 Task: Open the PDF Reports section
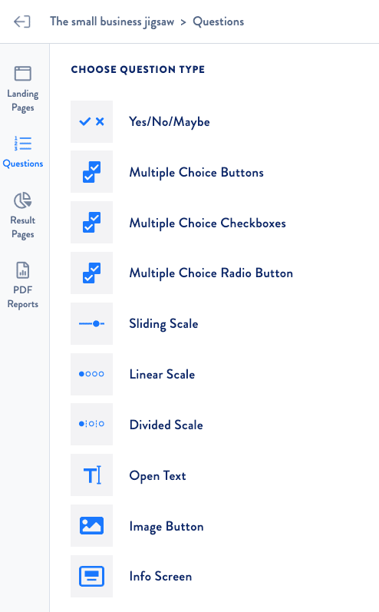click(x=22, y=286)
